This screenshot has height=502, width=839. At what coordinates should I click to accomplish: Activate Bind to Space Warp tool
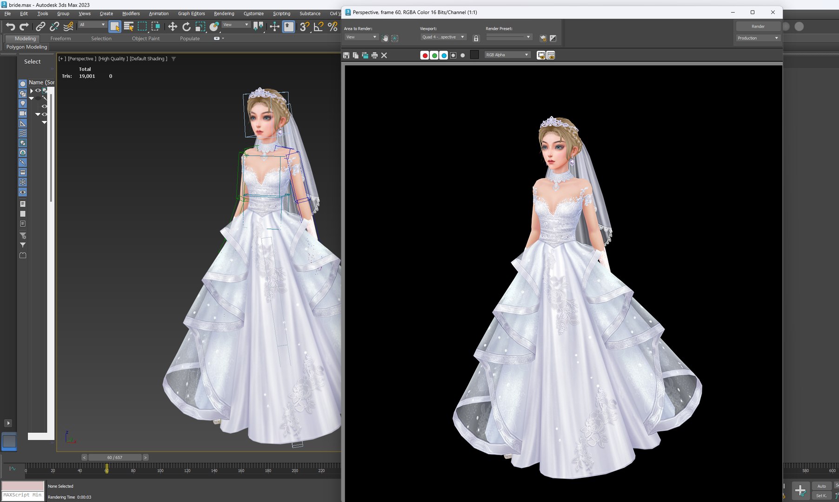pyautogui.click(x=68, y=26)
